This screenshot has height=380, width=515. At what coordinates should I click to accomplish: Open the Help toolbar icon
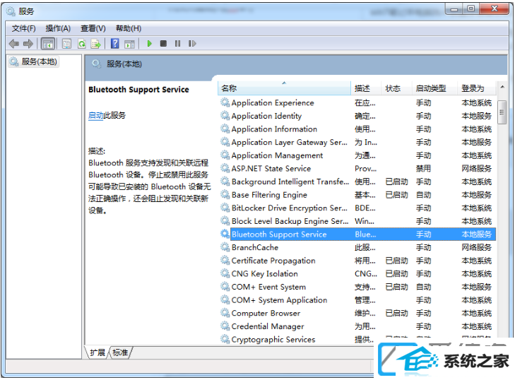[x=115, y=43]
